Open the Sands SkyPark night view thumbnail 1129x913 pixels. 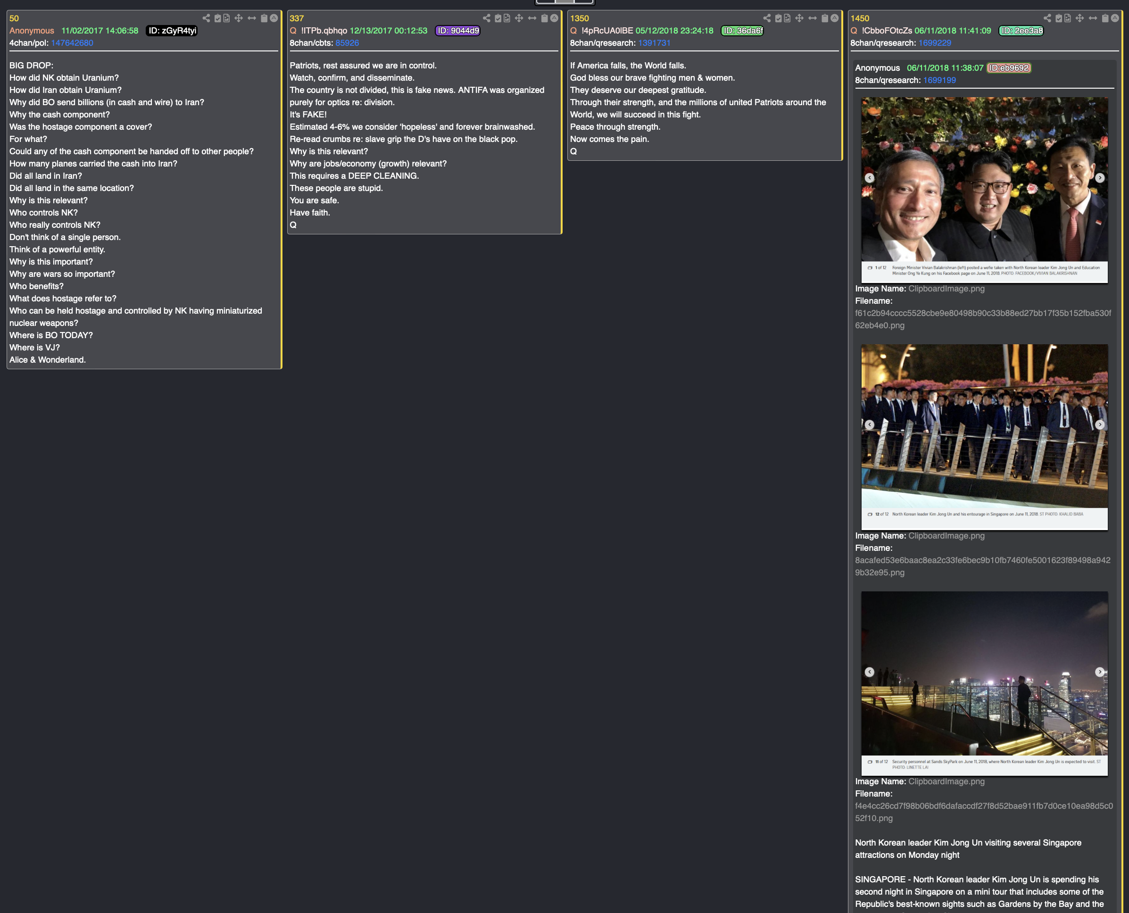tap(984, 684)
